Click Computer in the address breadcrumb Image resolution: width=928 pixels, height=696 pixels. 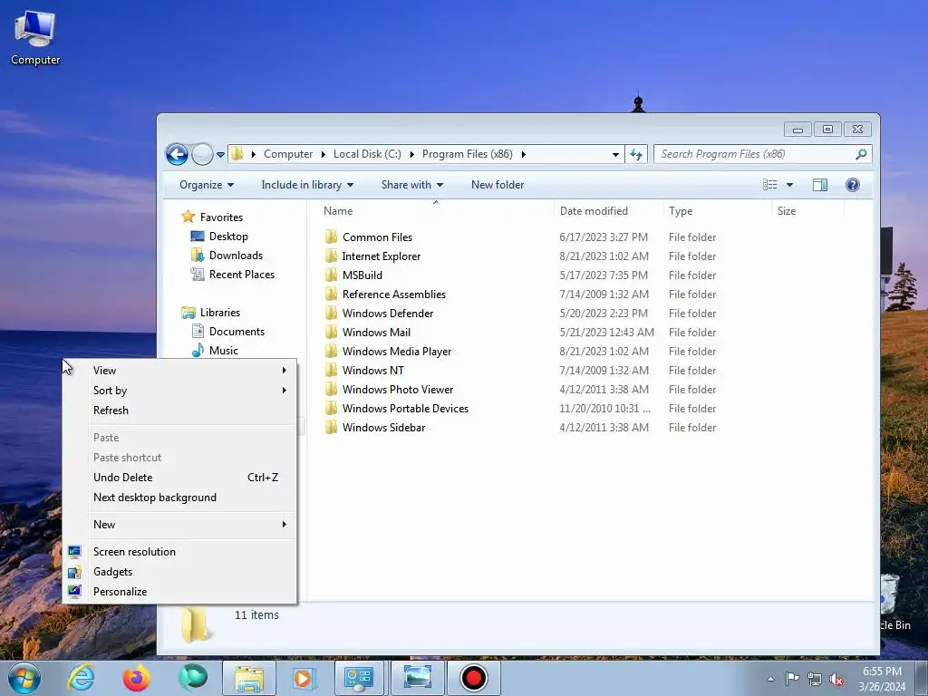click(288, 154)
